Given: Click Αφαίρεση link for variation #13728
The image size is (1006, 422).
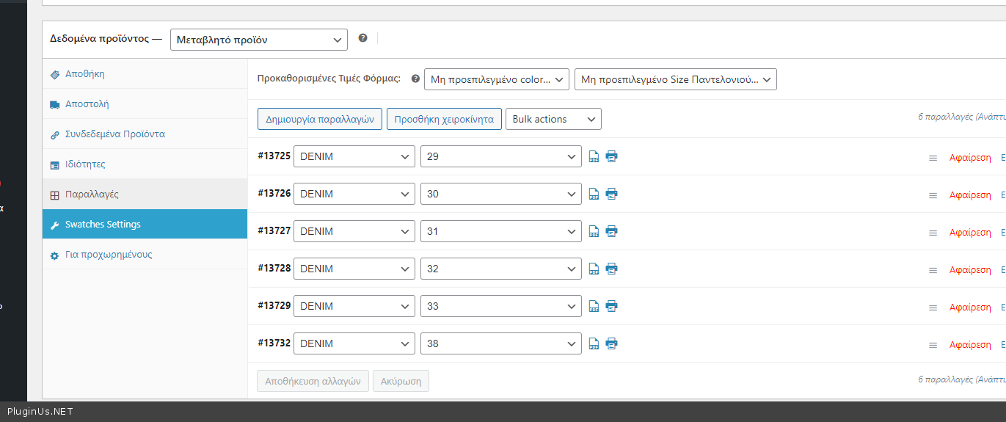Looking at the screenshot, I should [x=969, y=270].
